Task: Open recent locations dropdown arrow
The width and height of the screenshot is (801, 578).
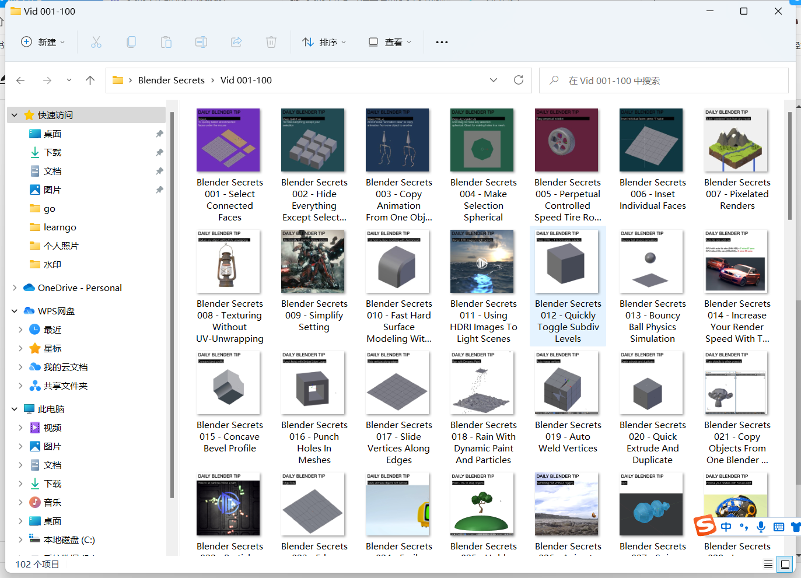Action: coord(69,80)
